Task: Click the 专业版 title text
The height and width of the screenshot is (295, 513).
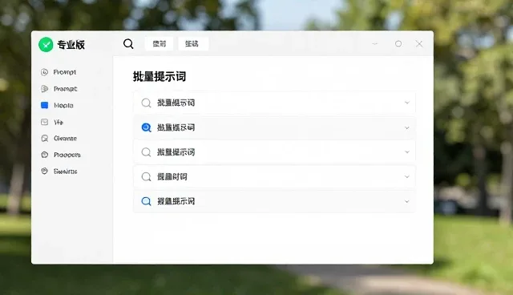Action: coord(71,44)
